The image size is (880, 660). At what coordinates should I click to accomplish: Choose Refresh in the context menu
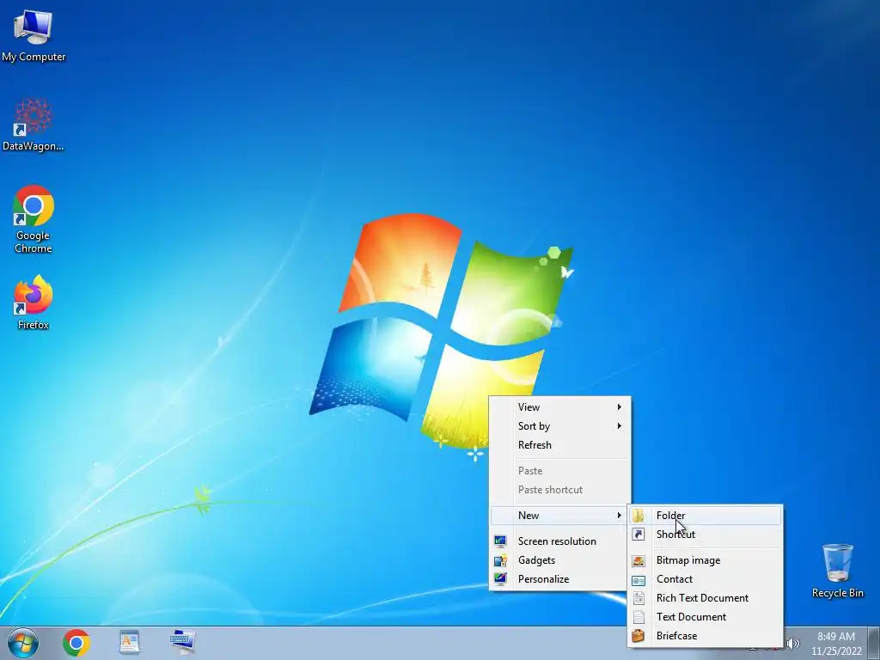(560, 445)
